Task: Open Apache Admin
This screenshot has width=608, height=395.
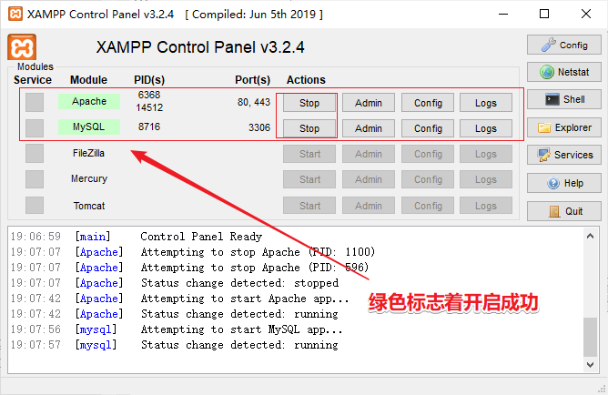Action: coord(369,103)
